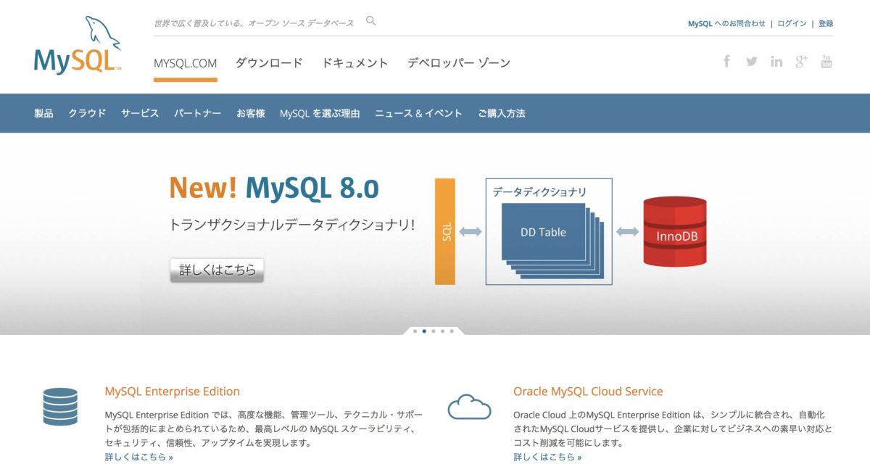Image resolution: width=870 pixels, height=472 pixels.
Task: Select the second active carousel dot
Action: coord(424,331)
